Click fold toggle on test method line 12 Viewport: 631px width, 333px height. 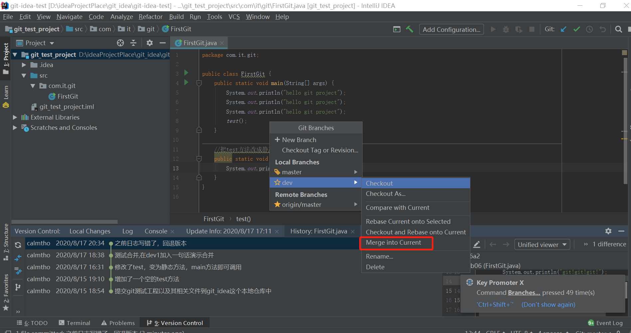[199, 159]
